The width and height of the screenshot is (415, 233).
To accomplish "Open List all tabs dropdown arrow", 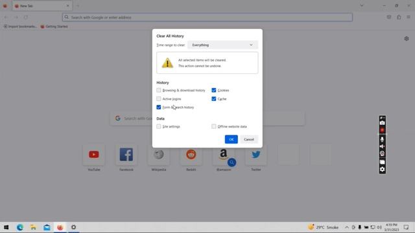I will tap(362, 6).
